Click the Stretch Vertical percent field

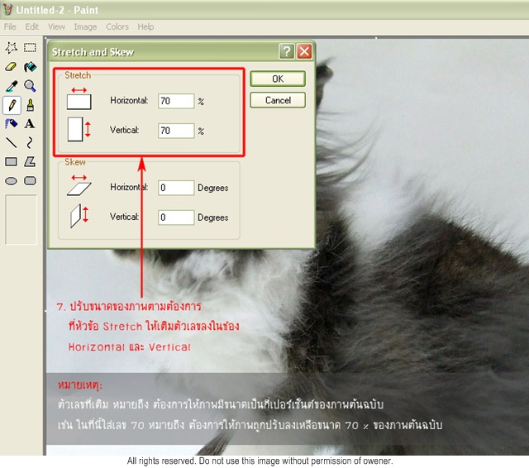[x=176, y=131]
